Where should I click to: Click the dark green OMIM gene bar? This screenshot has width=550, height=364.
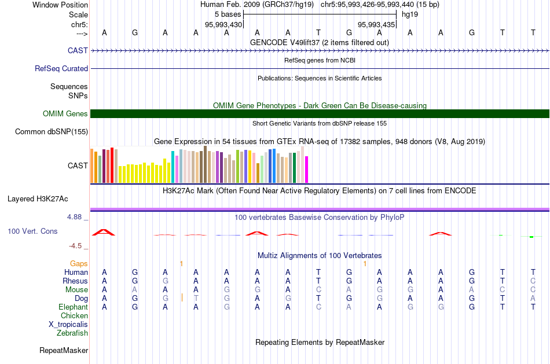tap(320, 113)
